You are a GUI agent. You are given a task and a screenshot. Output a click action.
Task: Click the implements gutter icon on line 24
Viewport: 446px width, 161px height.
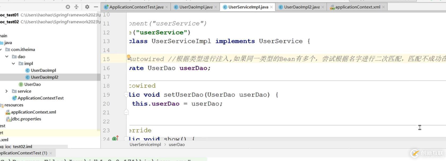tap(115, 138)
